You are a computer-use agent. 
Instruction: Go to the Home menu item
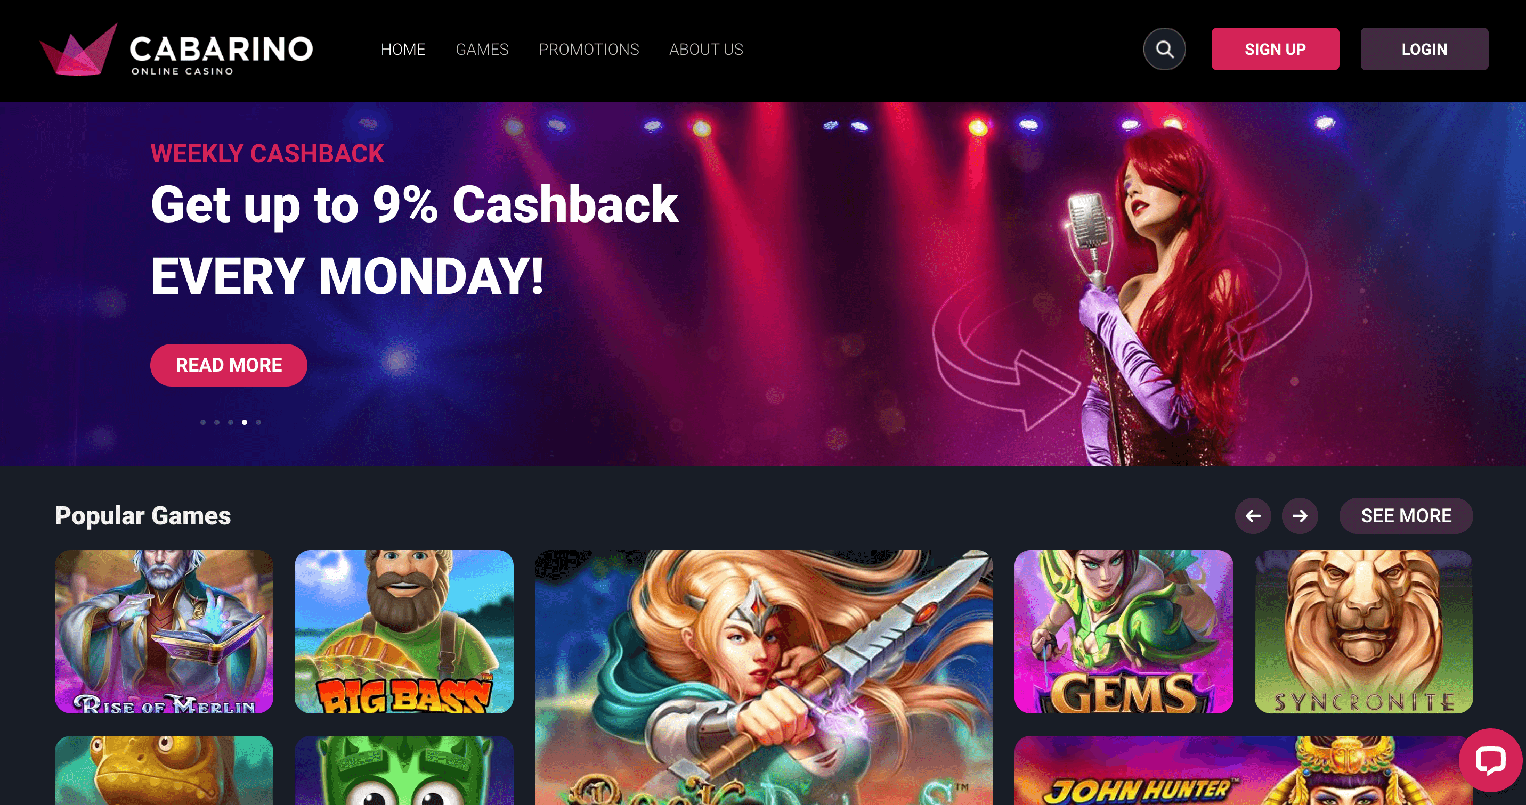[x=403, y=49]
